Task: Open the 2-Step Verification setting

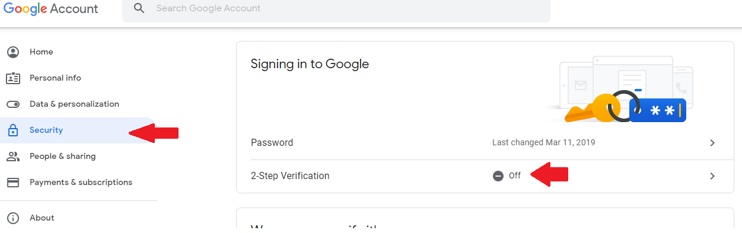Action: 485,176
